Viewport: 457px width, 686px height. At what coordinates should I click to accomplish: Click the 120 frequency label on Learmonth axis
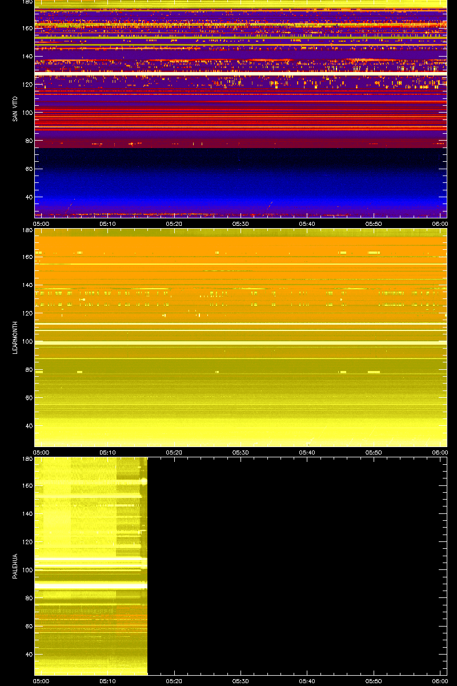click(x=27, y=313)
